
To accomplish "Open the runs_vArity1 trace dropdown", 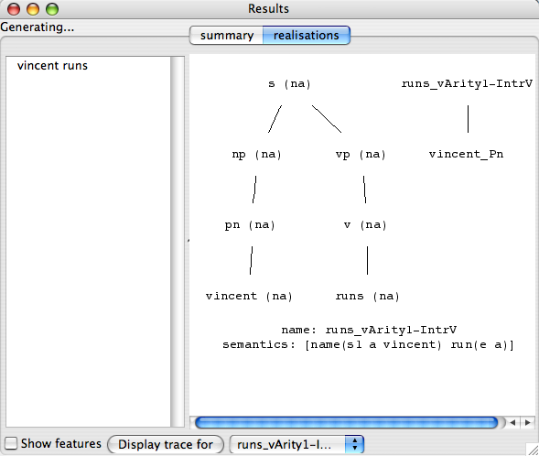I will pos(296,444).
